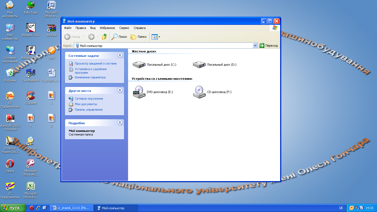This screenshot has height=212, width=377.
Task: Click the Назад back button
Action: pyautogui.click(x=72, y=37)
